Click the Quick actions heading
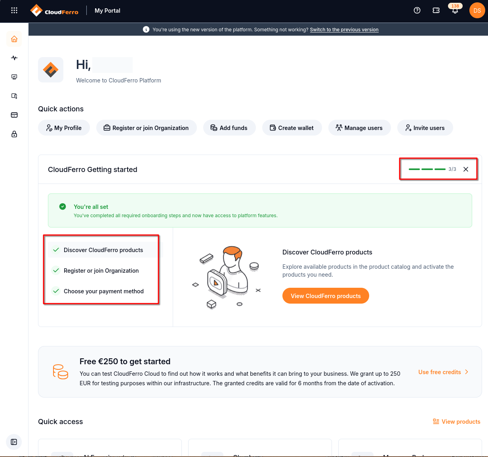 click(61, 109)
